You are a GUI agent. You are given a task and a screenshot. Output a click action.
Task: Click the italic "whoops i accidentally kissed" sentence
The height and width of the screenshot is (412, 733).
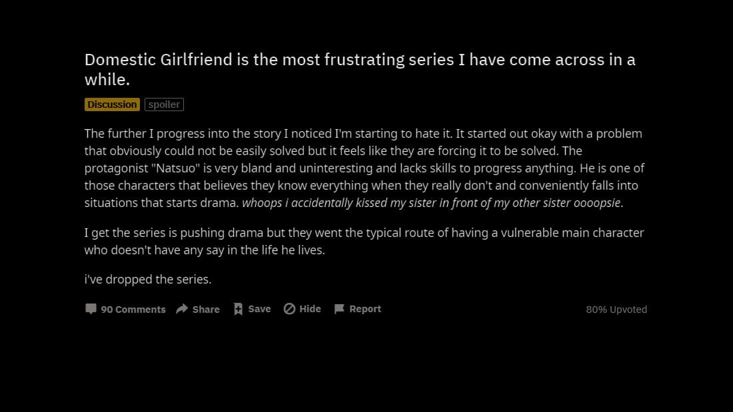432,203
